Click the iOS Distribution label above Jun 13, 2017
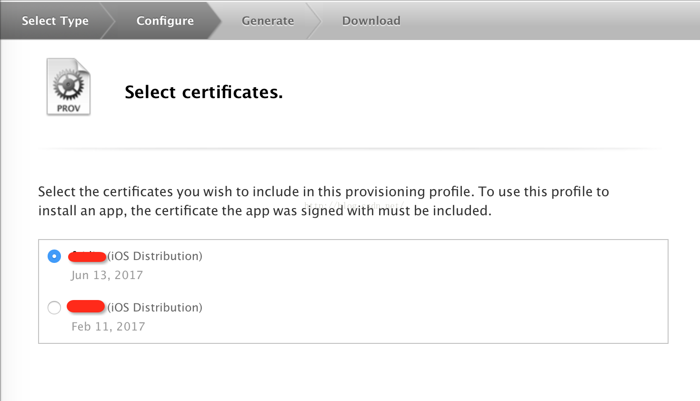 pyautogui.click(x=155, y=256)
